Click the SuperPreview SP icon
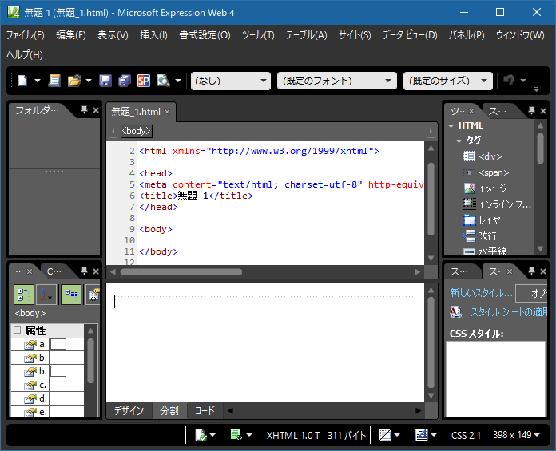The image size is (556, 451). (x=144, y=81)
